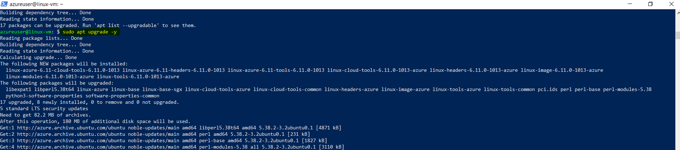The image size is (680, 150).
Task: Click the linux-image-6.11.0-1013-azure package name
Action: click(562, 70)
